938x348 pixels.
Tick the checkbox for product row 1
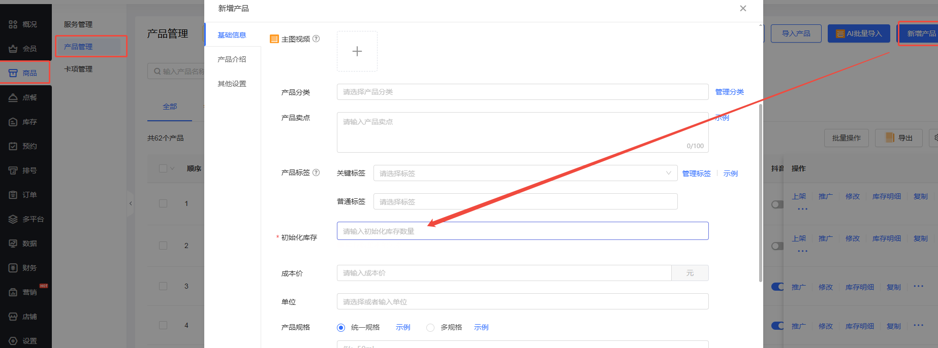(163, 203)
